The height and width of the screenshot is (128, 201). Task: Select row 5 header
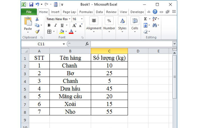25,89
